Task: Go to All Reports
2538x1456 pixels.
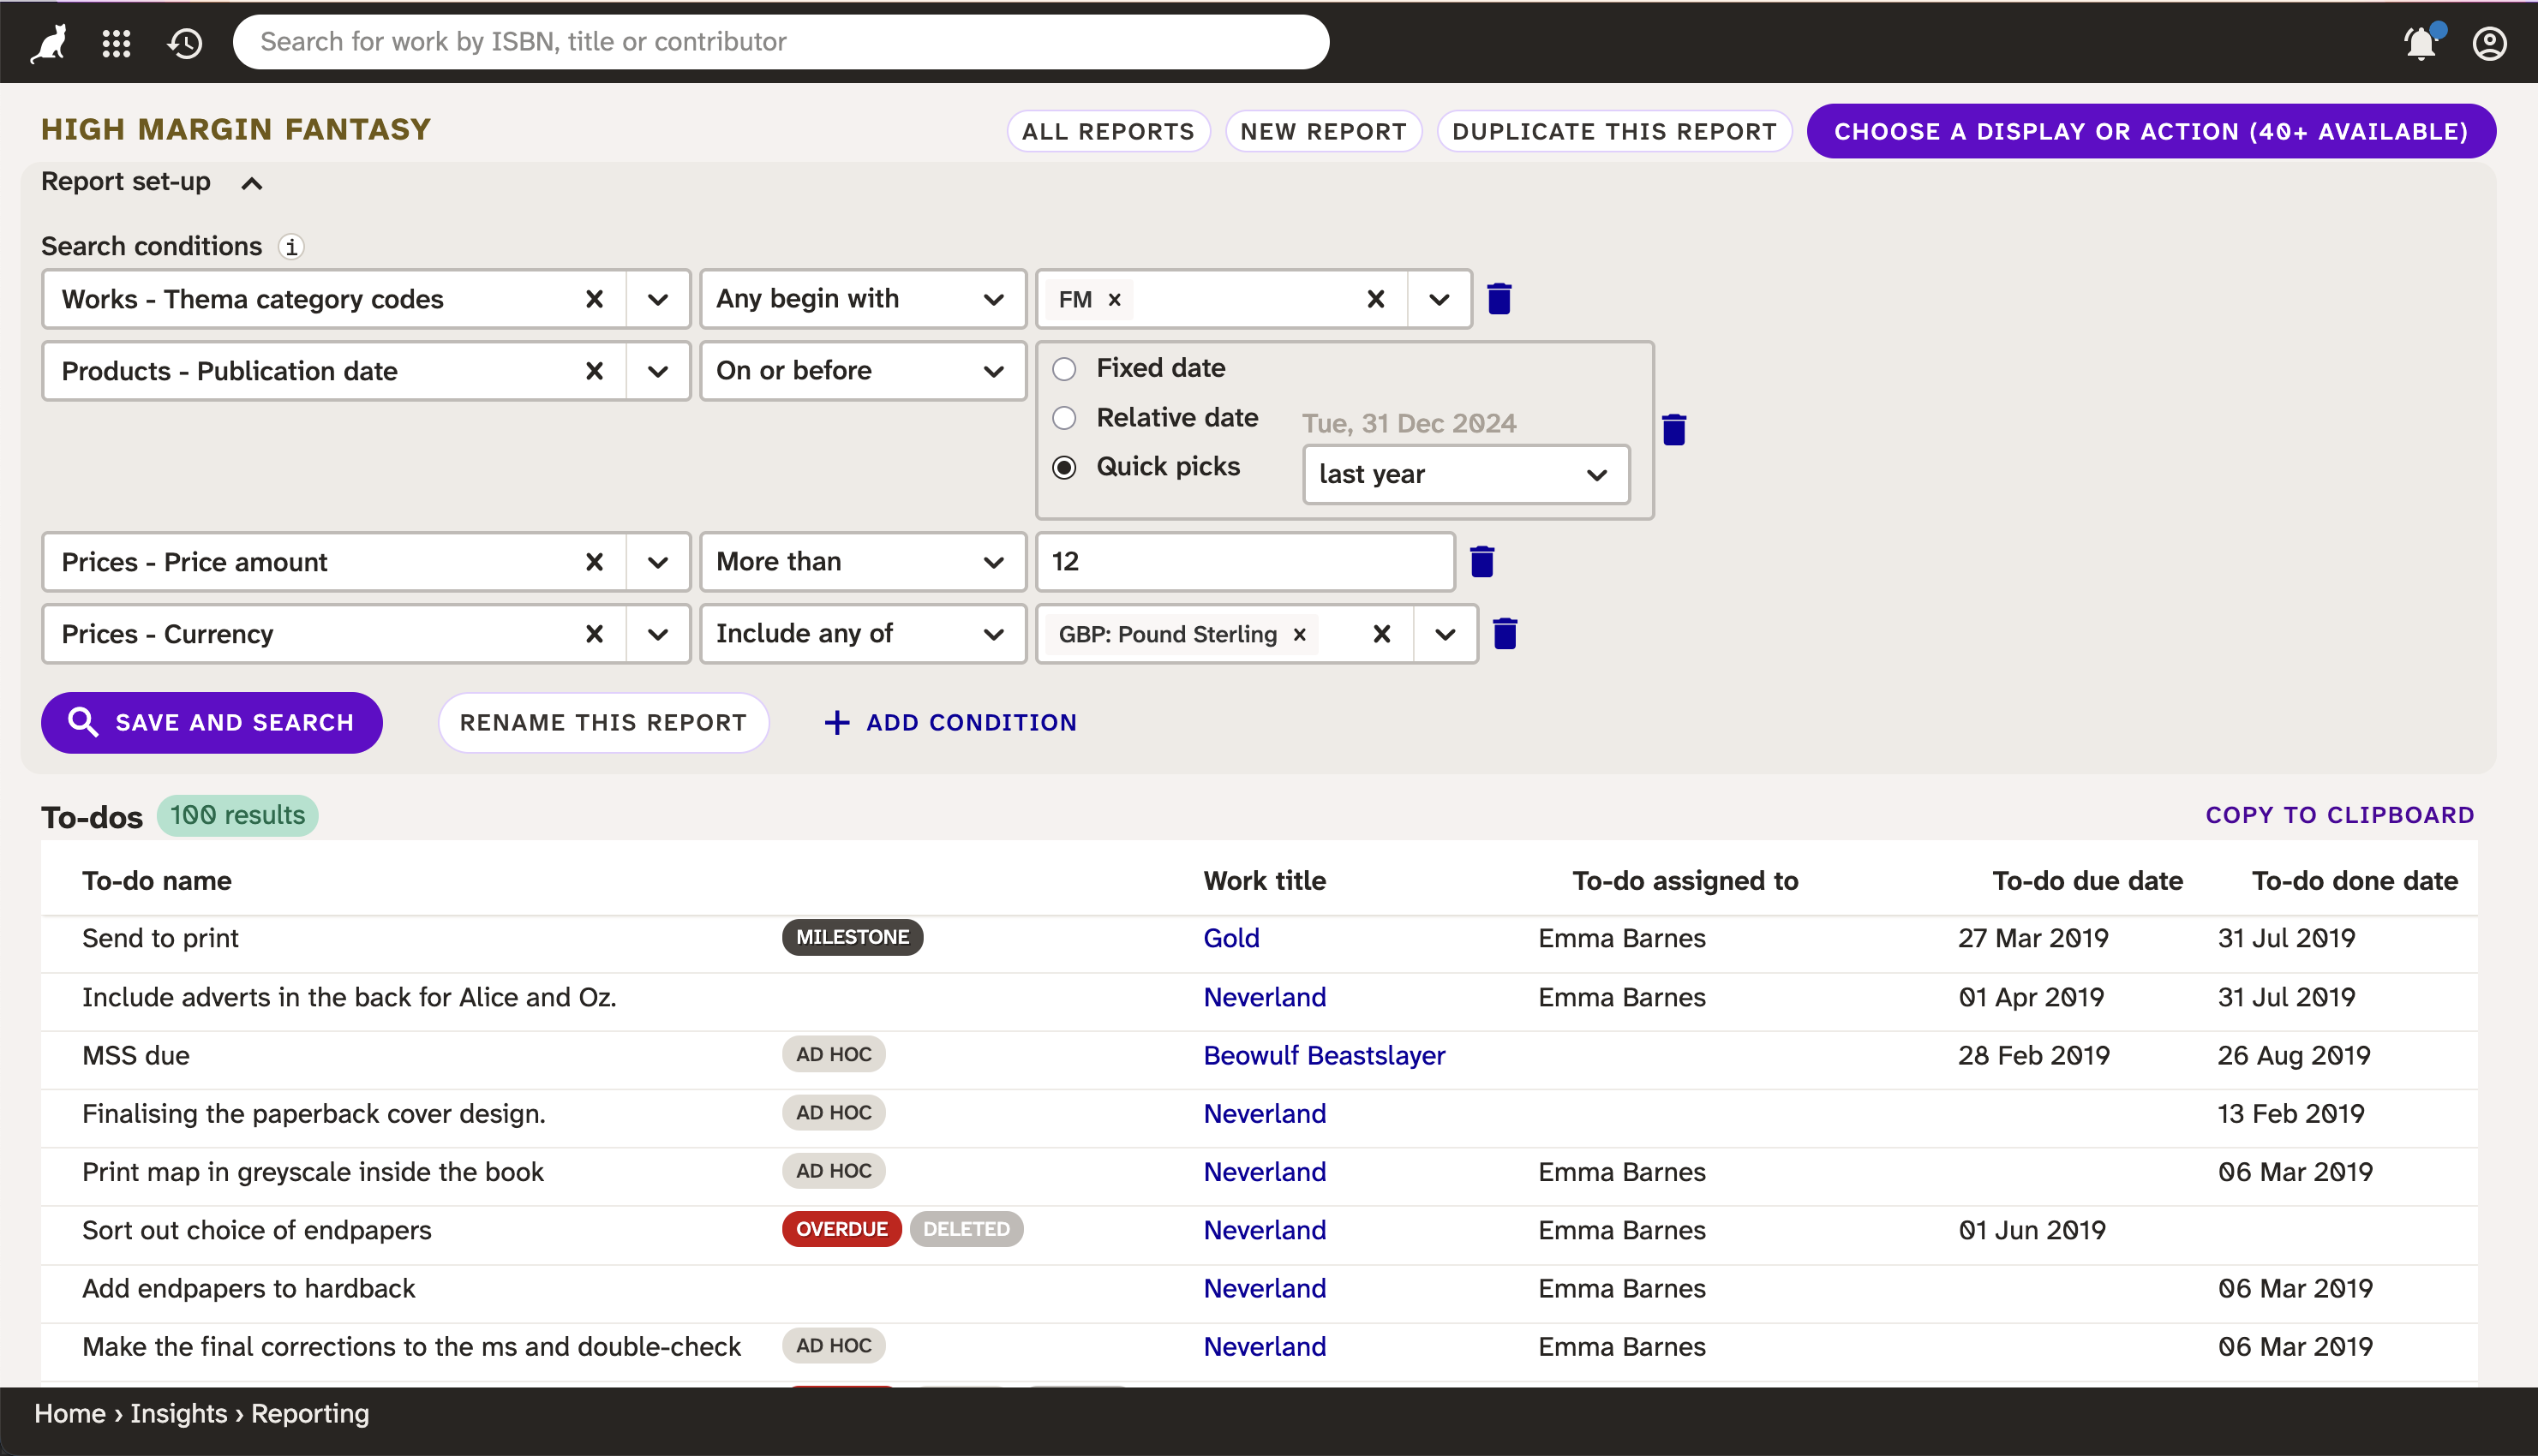Action: [x=1107, y=131]
